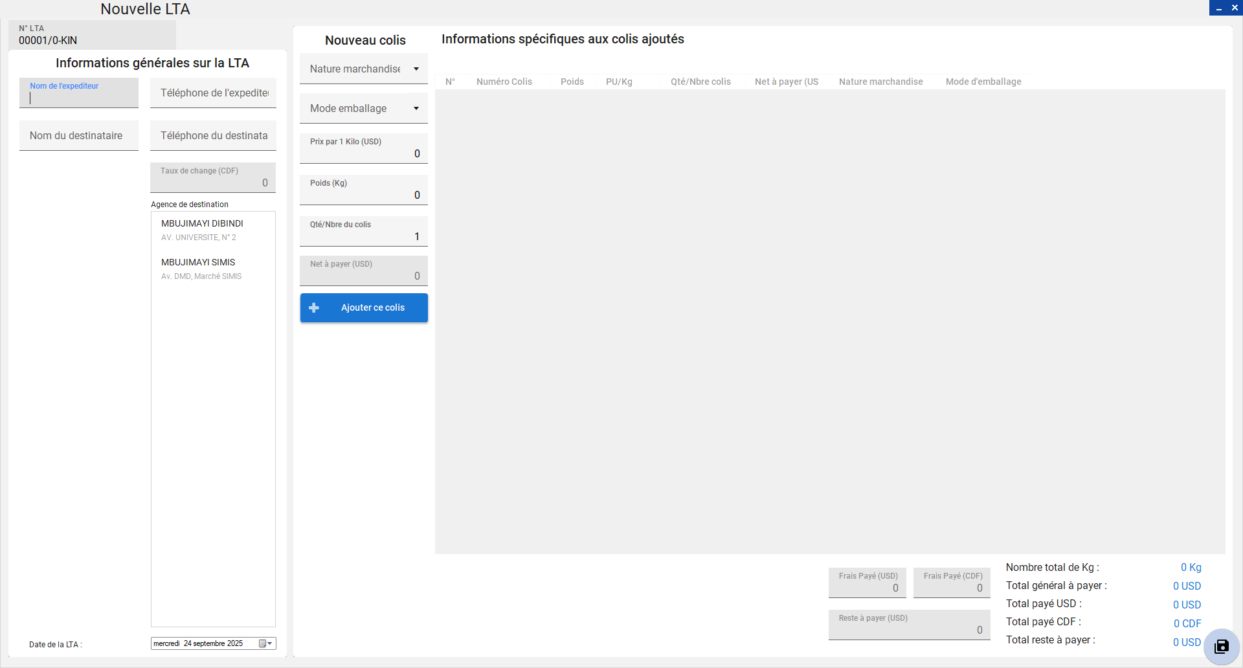The width and height of the screenshot is (1243, 668).
Task: Click the Frais Payé (USD) field
Action: (x=867, y=588)
